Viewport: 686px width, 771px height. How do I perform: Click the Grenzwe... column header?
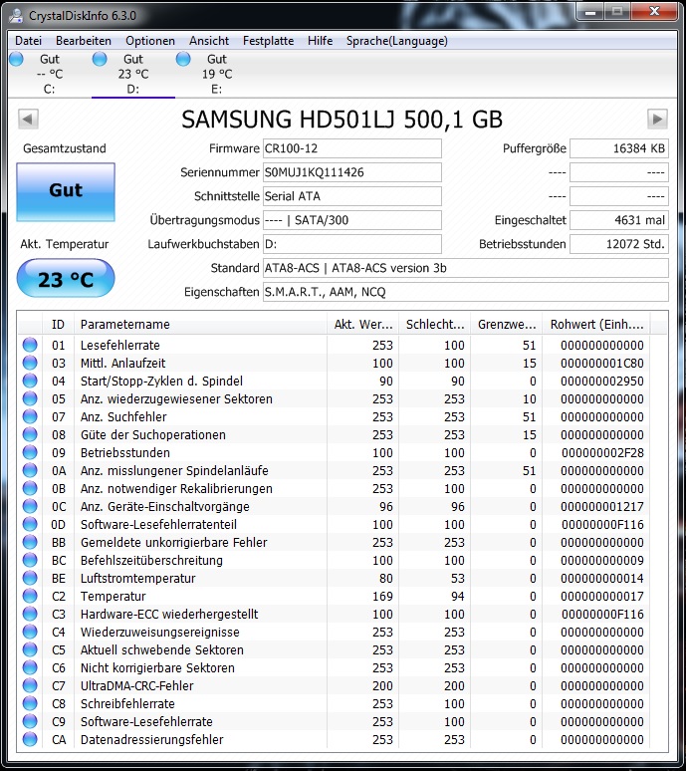tap(507, 325)
